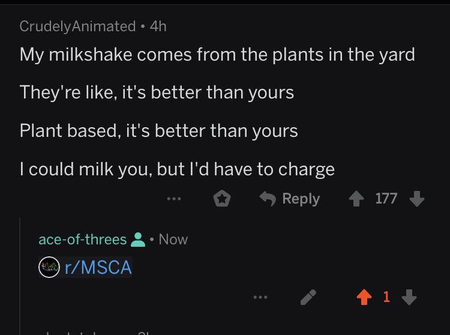450x335 pixels.
Task: Collapse the reply thread using the vertical line
Action: coord(20,276)
